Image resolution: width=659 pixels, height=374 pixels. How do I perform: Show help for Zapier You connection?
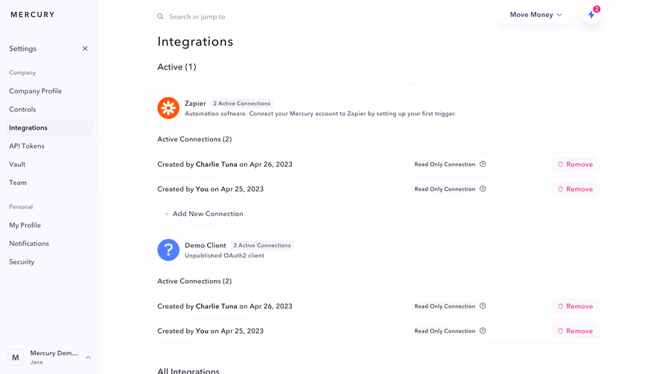click(483, 189)
